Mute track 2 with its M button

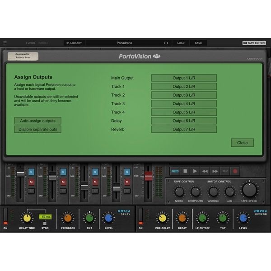63,182
